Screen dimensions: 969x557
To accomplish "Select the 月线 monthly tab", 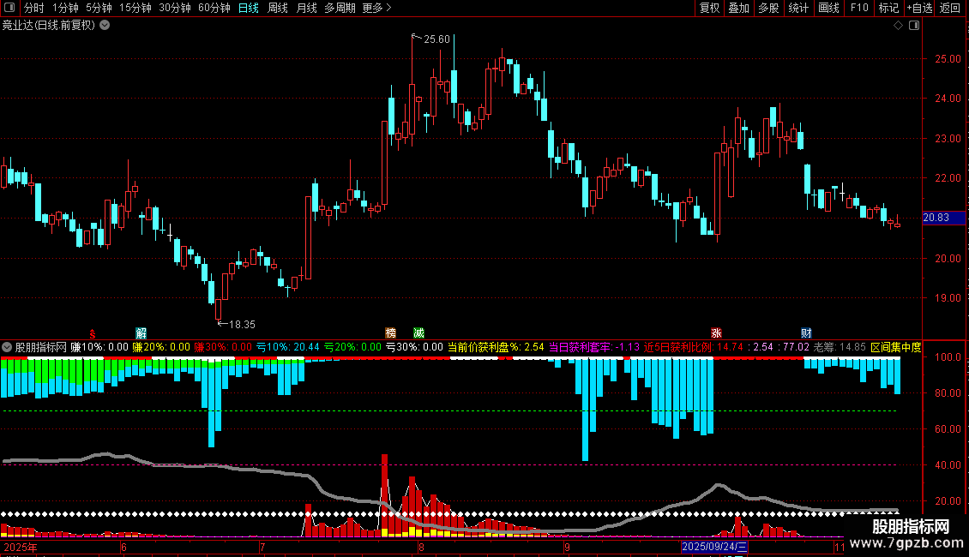I will click(306, 8).
